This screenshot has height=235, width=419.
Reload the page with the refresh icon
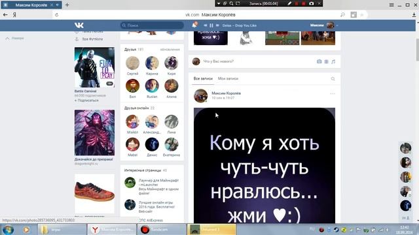tap(56, 15)
